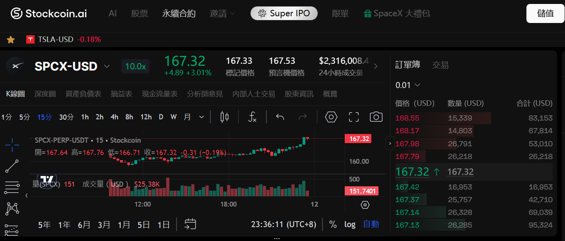Collapse the drawing toolbar arrow
The width and height of the screenshot is (565, 241).
click(27, 195)
